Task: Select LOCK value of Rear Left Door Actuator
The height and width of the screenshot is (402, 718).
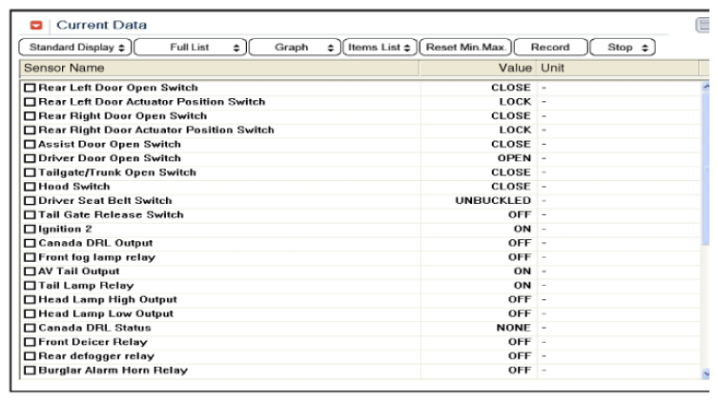Action: (515, 102)
